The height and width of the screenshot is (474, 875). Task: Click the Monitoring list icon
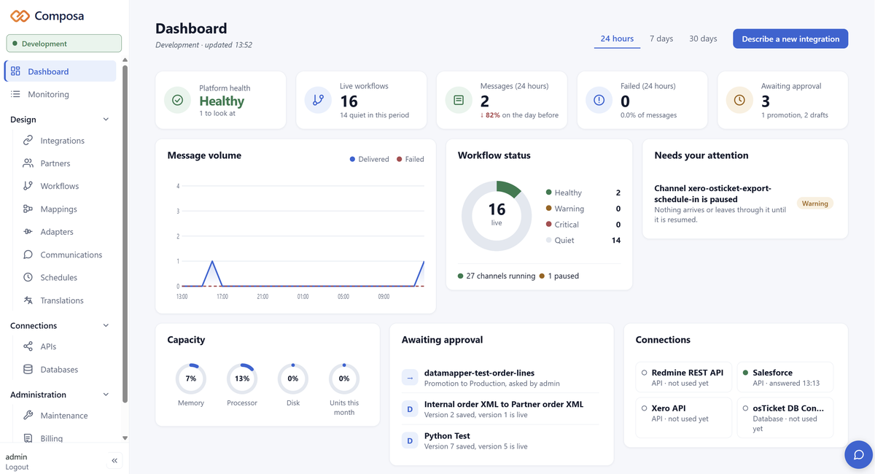point(16,94)
